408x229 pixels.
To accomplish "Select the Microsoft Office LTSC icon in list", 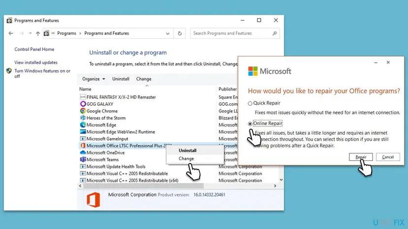I will pos(83,145).
